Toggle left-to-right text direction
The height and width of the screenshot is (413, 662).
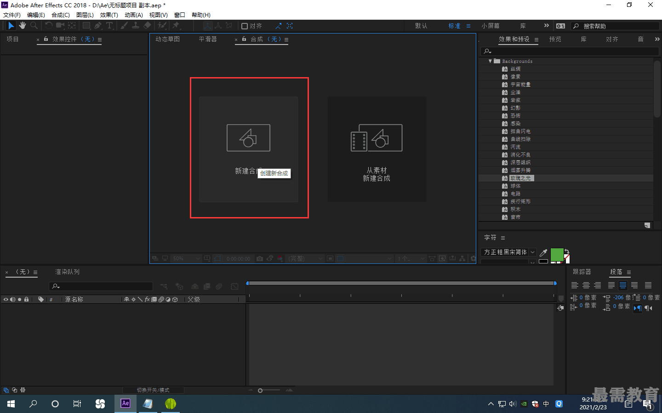tap(638, 308)
